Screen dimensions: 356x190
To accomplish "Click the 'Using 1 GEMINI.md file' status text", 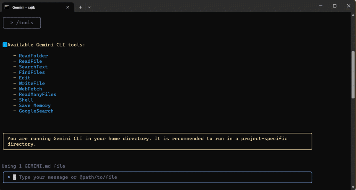I will 33,166.
